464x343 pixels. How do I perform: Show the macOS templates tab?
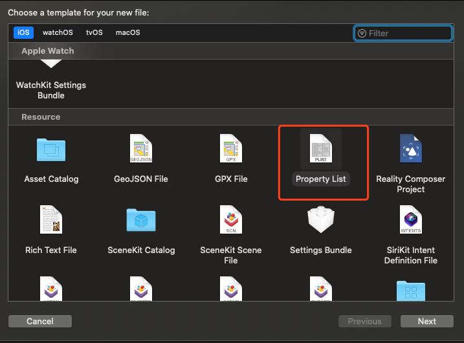(128, 32)
